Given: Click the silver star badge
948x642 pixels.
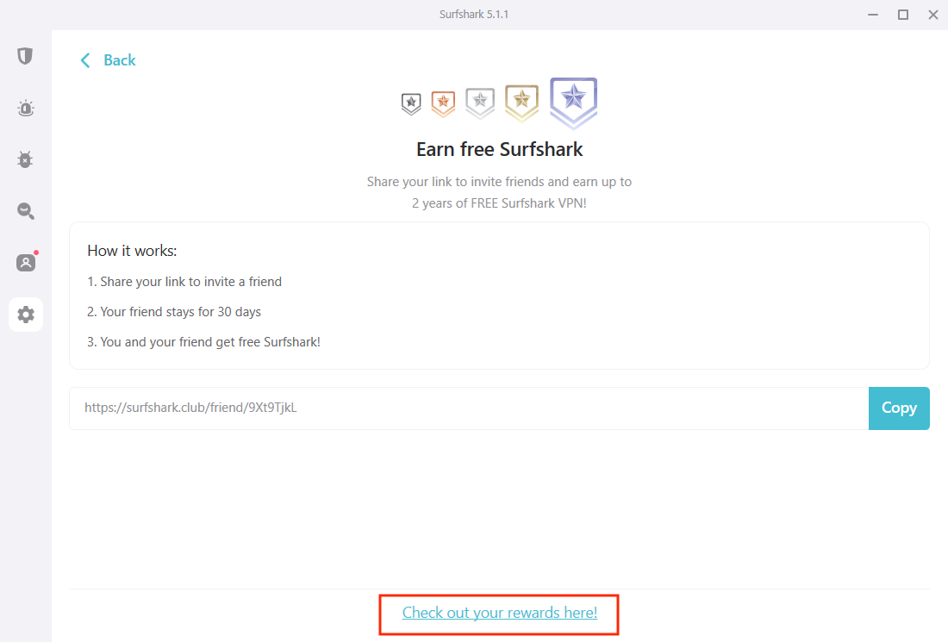Looking at the screenshot, I should [x=480, y=103].
